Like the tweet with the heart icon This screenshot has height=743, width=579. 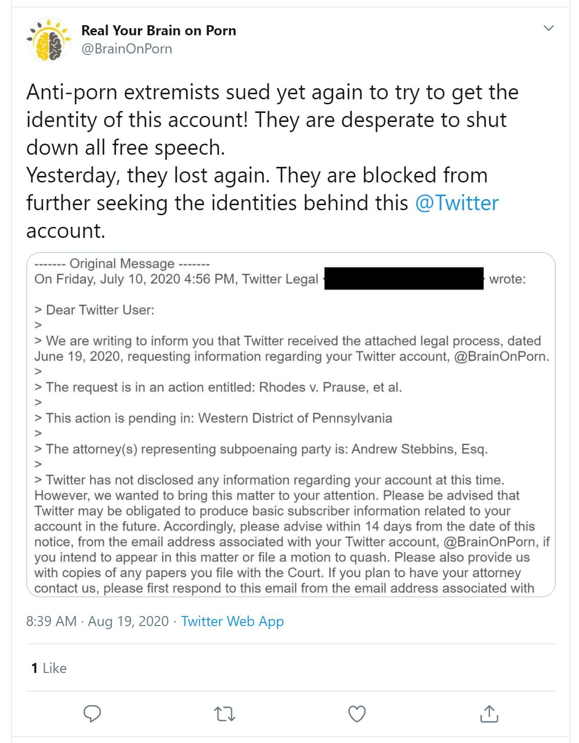(x=357, y=714)
